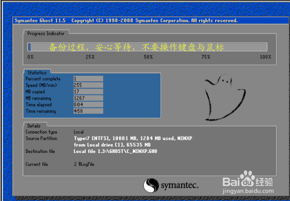Click the Percent complete value 1
This screenshot has width=290, height=201.
88,79
